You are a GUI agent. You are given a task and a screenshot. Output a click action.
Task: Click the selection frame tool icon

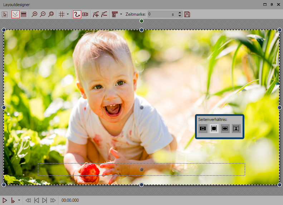(x=5, y=14)
